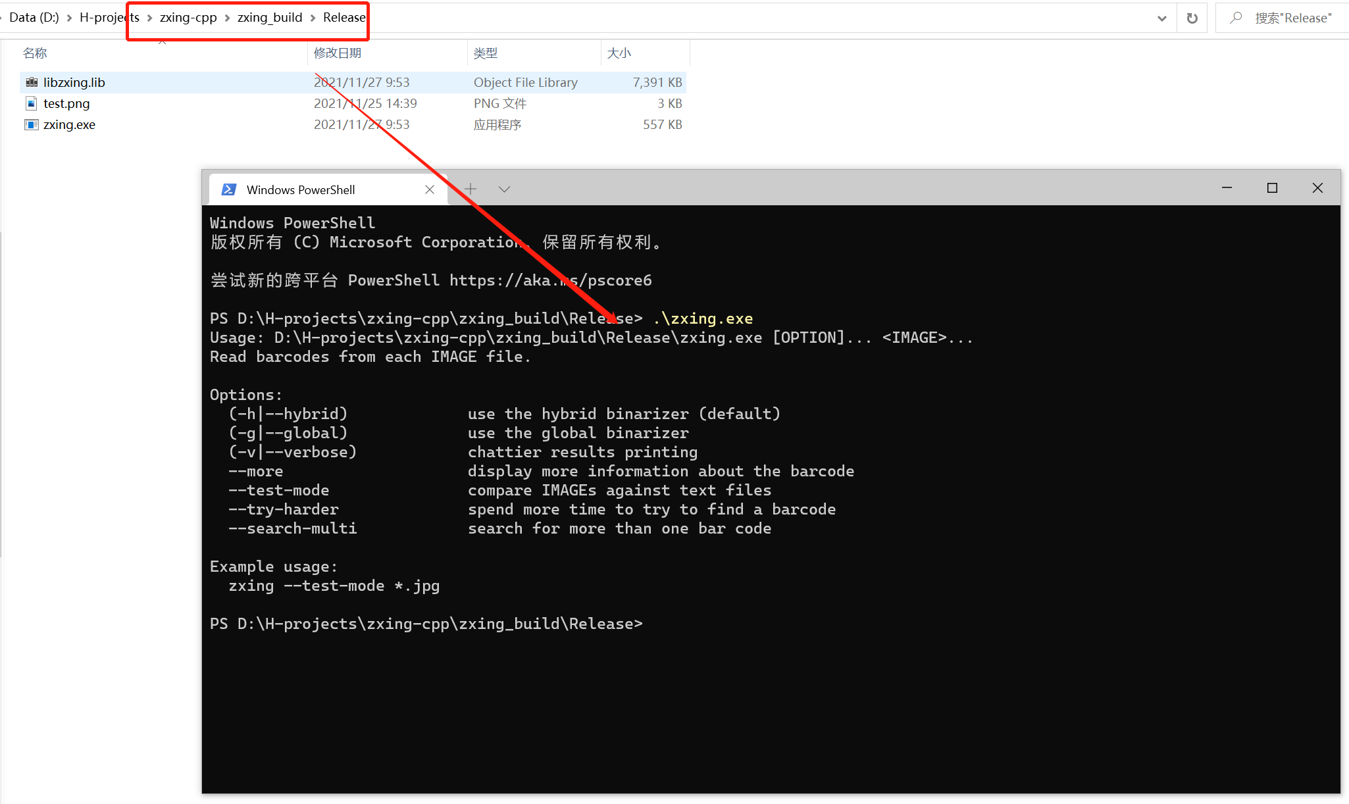Click the search magnifier icon

tap(1236, 18)
